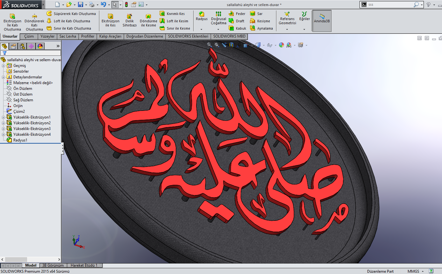The image size is (442, 274).
Task: Switch to the Çizim tab
Action: pos(29,36)
